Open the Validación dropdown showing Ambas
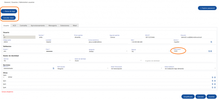 [x=108, y=51]
